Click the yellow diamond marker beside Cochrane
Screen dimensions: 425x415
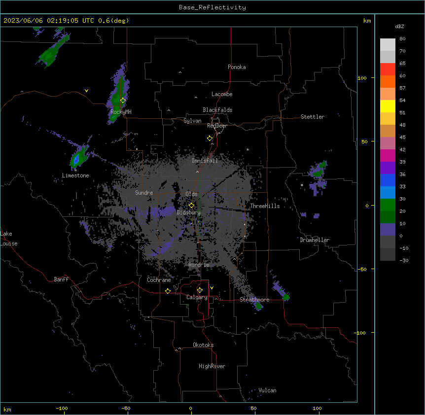tap(168, 291)
